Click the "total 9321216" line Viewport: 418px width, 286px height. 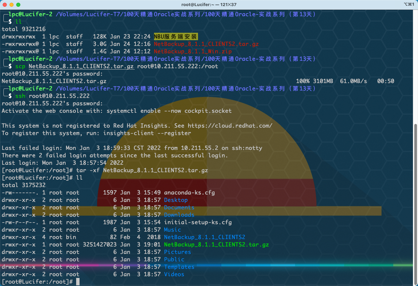click(24, 29)
